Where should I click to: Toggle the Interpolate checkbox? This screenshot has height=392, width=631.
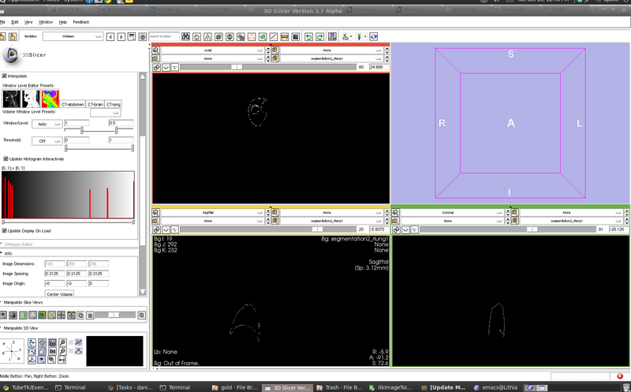coord(5,76)
